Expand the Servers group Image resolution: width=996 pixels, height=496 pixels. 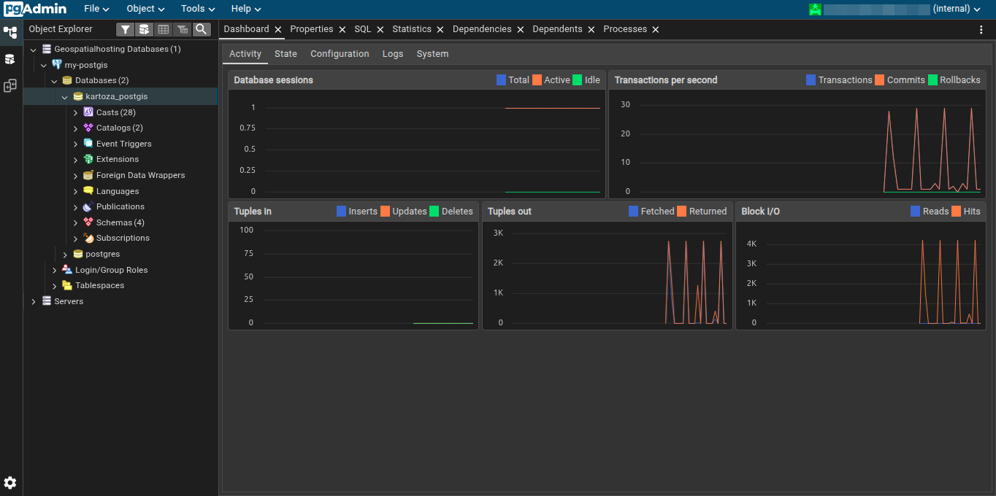pyautogui.click(x=34, y=302)
